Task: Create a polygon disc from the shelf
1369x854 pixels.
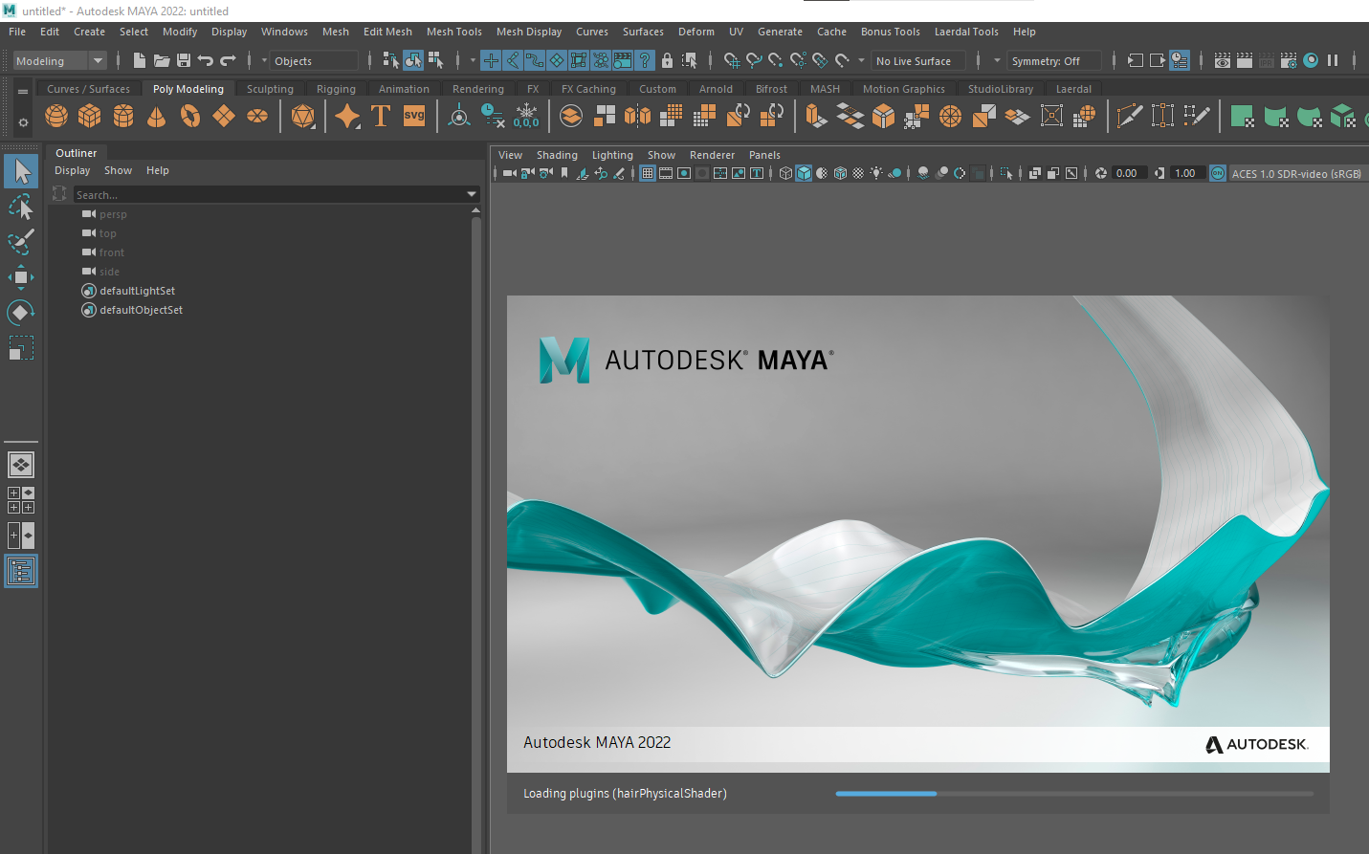Action: [x=257, y=117]
